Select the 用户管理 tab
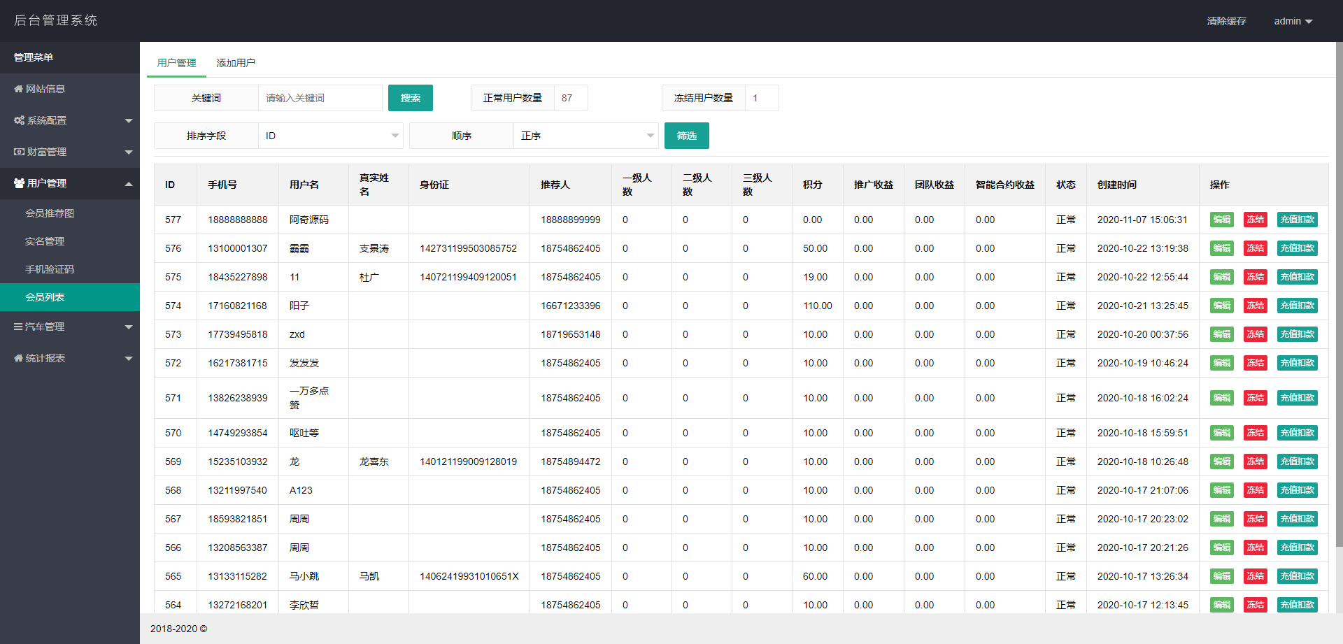1343x644 pixels. [176, 63]
